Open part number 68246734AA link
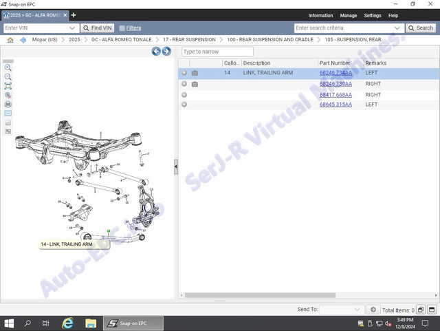Screen dimensions: 440x331 (335, 73)
